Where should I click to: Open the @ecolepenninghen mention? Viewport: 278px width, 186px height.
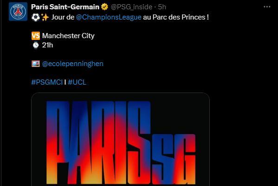click(73, 64)
